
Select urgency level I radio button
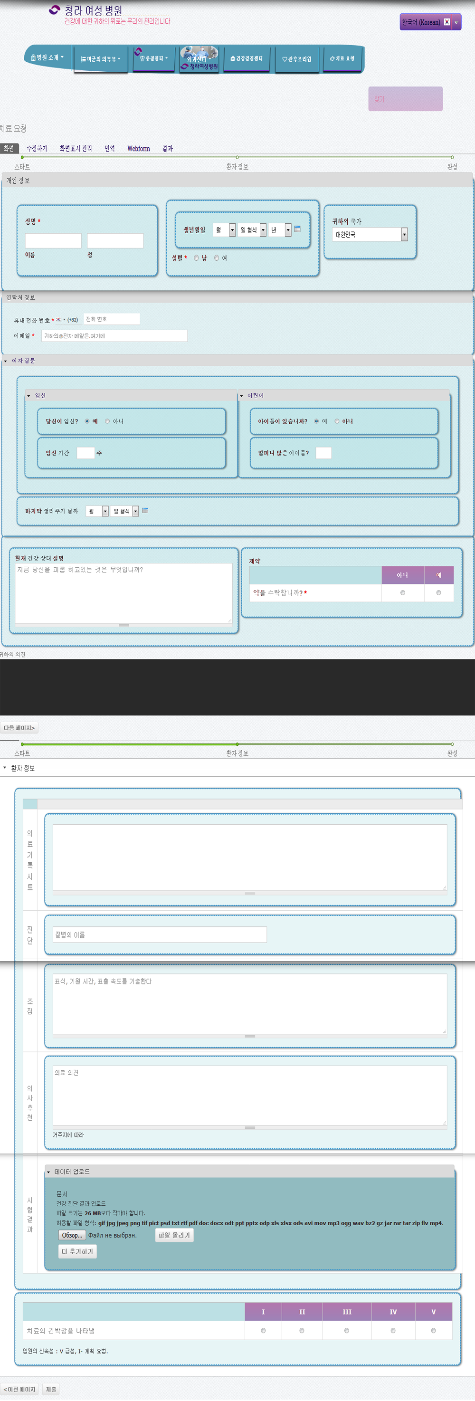(x=263, y=1330)
